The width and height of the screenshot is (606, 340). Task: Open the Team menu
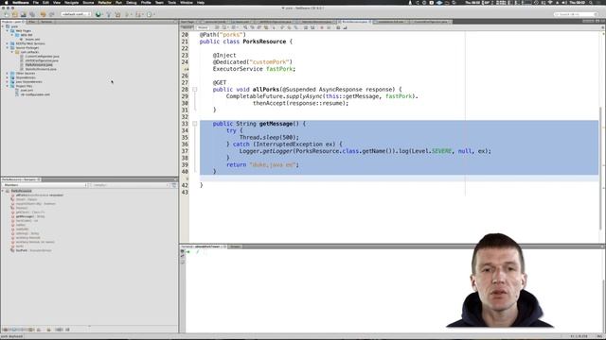pyautogui.click(x=159, y=2)
